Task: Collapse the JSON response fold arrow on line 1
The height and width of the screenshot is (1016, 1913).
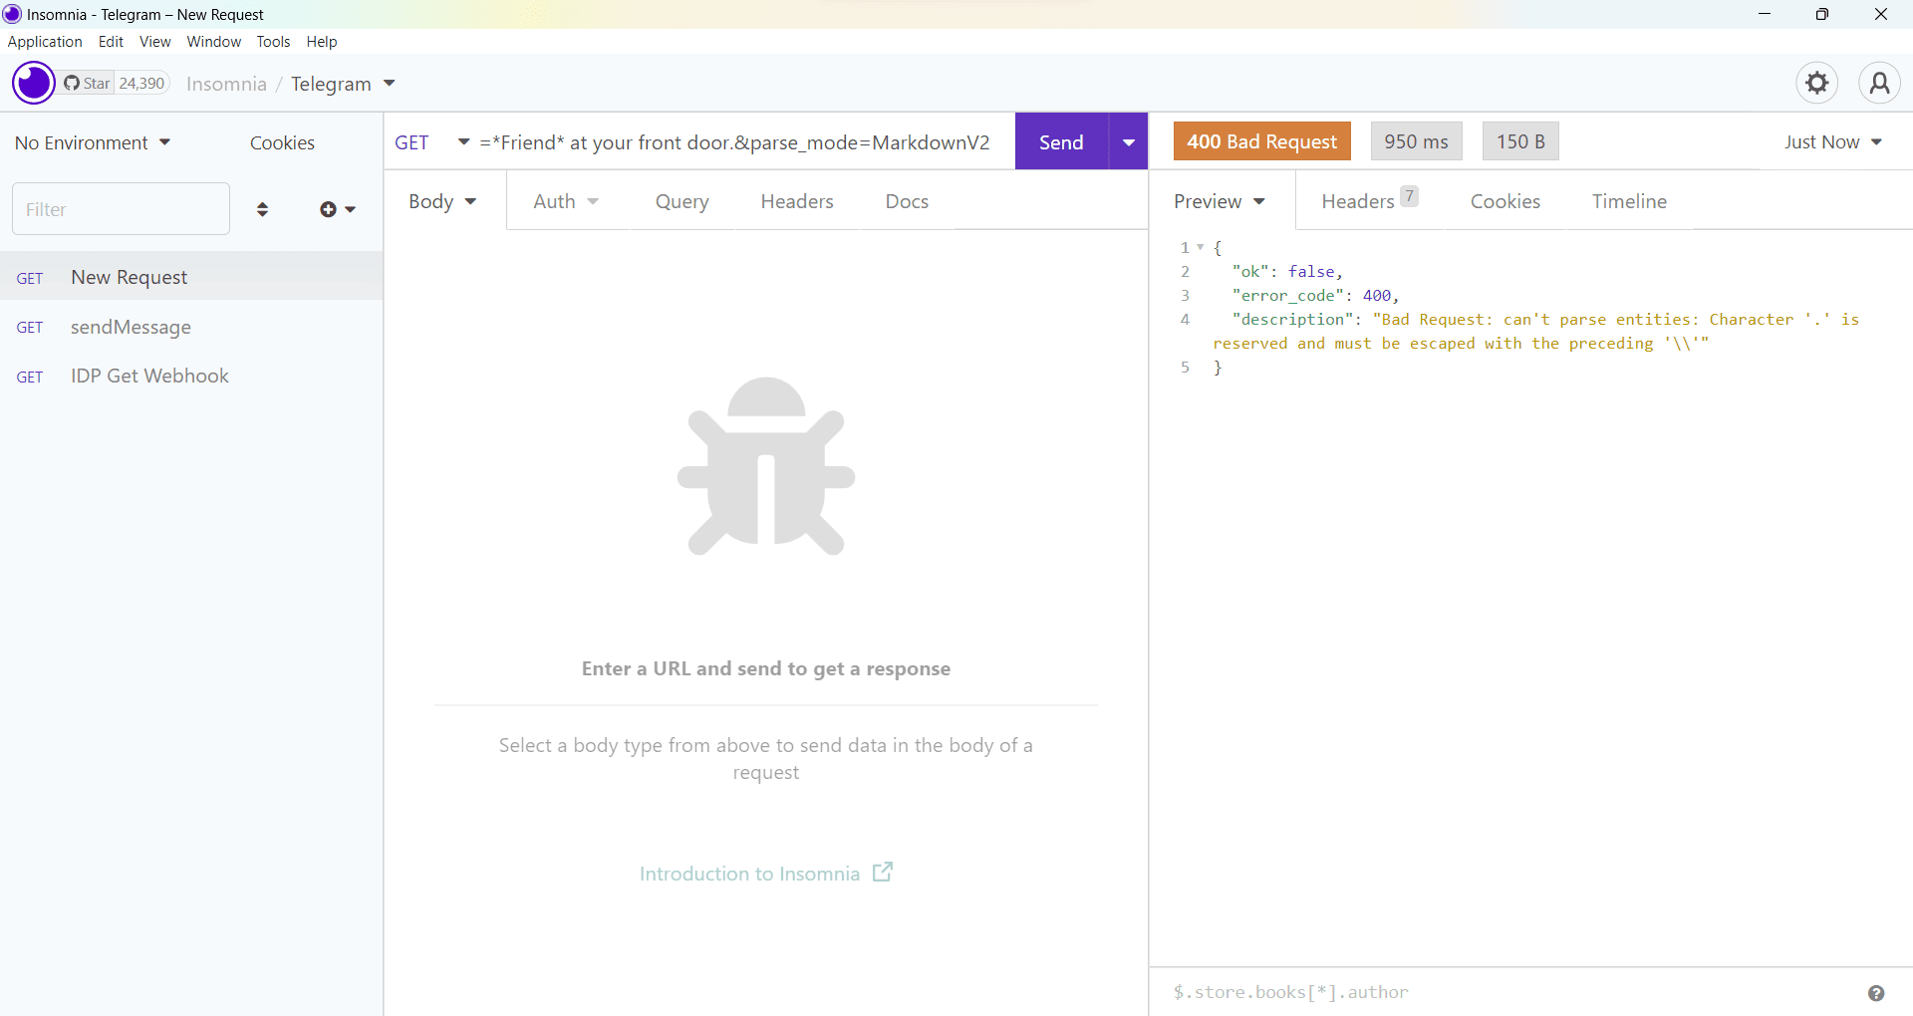Action: pyautogui.click(x=1201, y=247)
